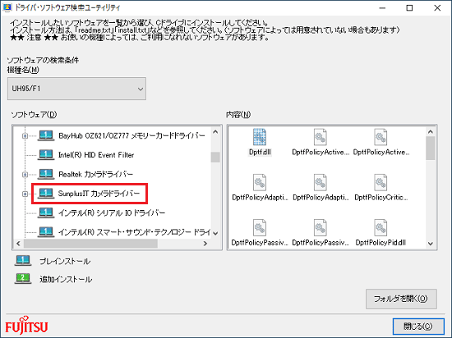The width and height of the screenshot is (452, 338).
Task: Minimize the ドライバ・ソフトウェア検索ユーティリティ window
Action: click(382, 8)
